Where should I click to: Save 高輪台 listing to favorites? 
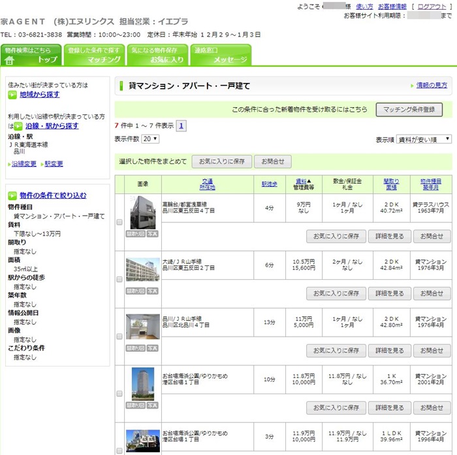[336, 237]
